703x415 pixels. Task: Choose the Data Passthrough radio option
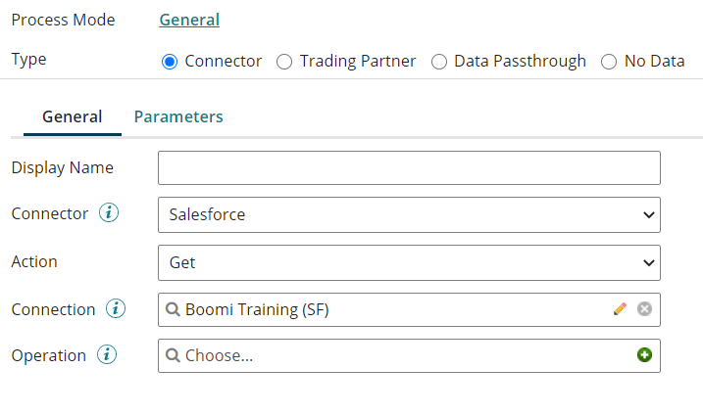point(438,62)
